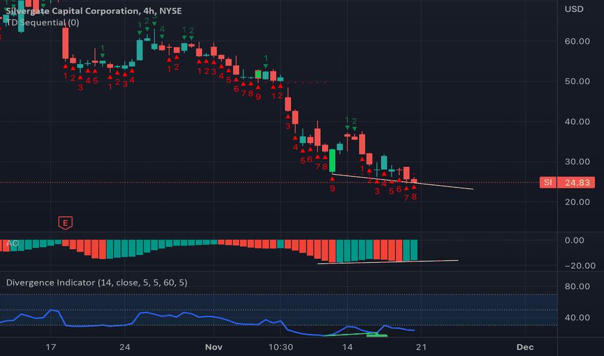The width and height of the screenshot is (604, 356).
Task: Select the Silvergate Capital Corporation chart title
Action: (x=93, y=11)
